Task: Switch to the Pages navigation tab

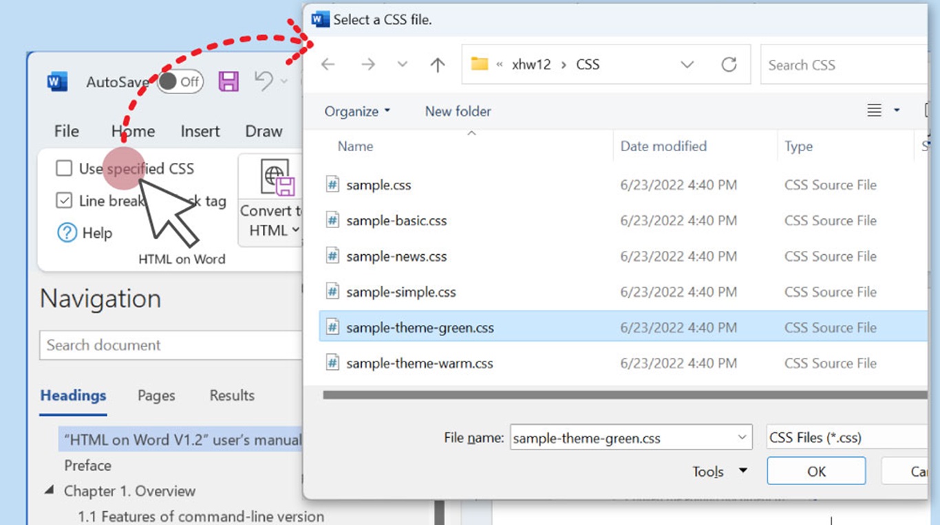Action: point(156,396)
